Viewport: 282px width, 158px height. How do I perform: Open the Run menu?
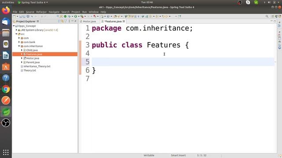coord(84,12)
